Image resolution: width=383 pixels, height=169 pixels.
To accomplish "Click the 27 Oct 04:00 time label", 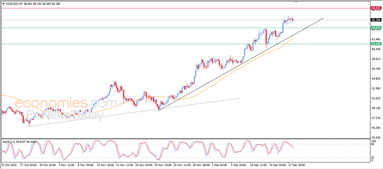I will click(x=28, y=165).
